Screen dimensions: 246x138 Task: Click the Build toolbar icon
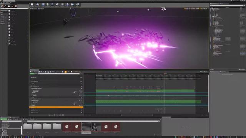(67, 5)
